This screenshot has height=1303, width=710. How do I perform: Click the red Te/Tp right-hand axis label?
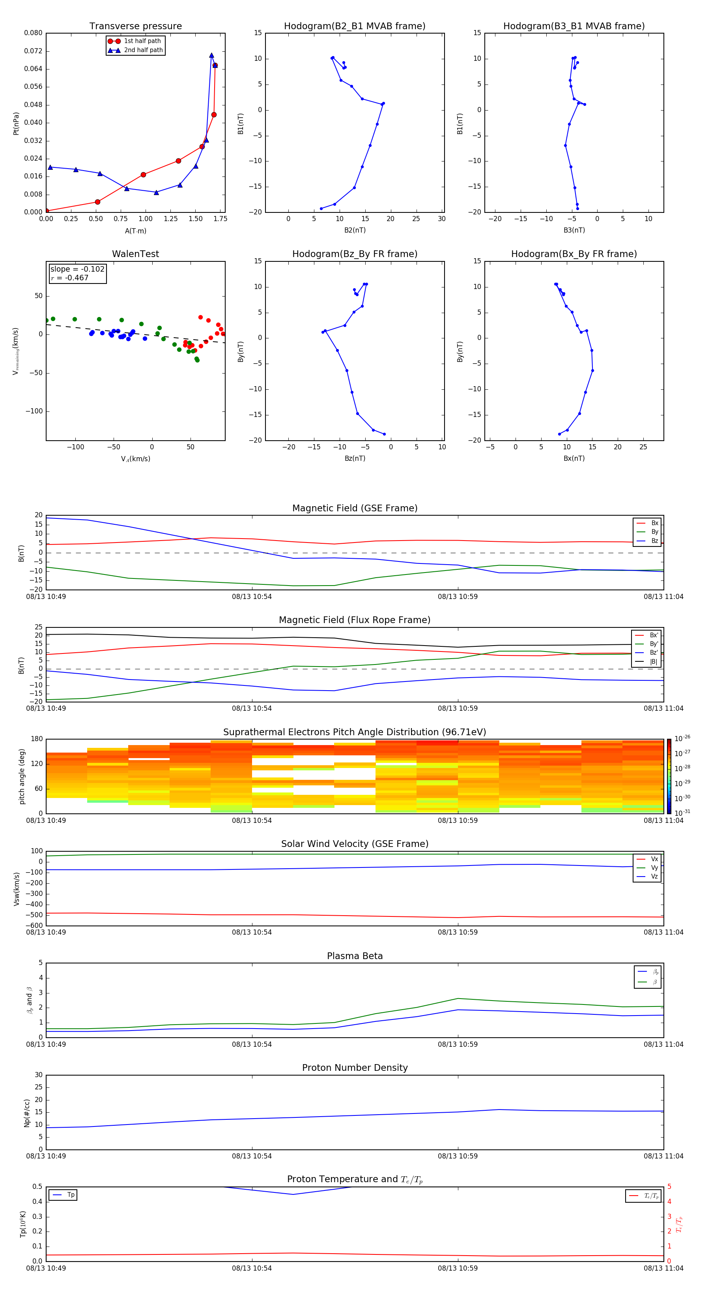679,1224
